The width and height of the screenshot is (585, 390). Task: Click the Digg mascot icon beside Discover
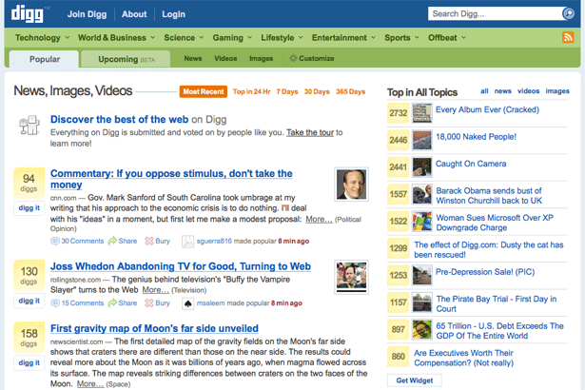(x=29, y=125)
